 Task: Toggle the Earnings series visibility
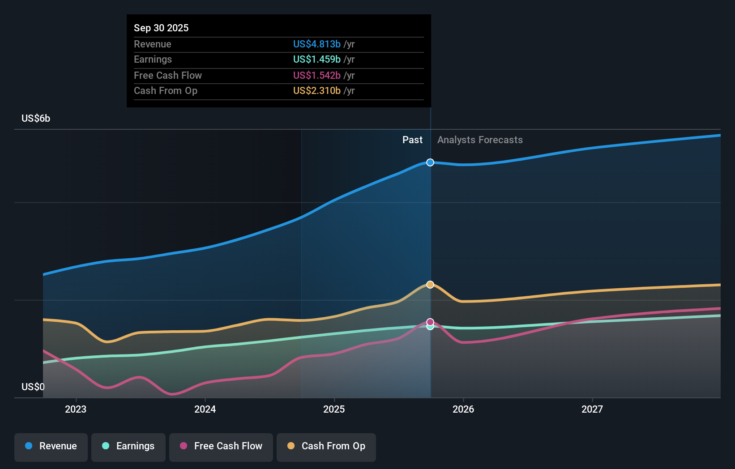point(128,446)
